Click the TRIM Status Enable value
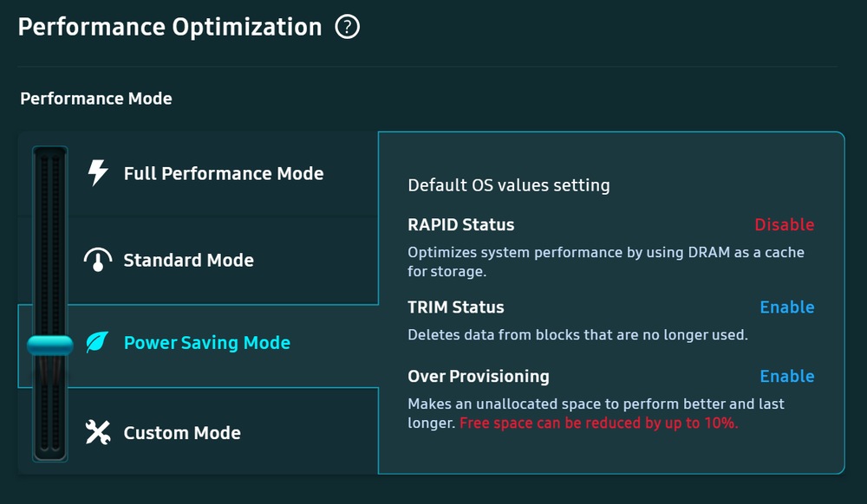The width and height of the screenshot is (867, 504). pyautogui.click(x=787, y=307)
